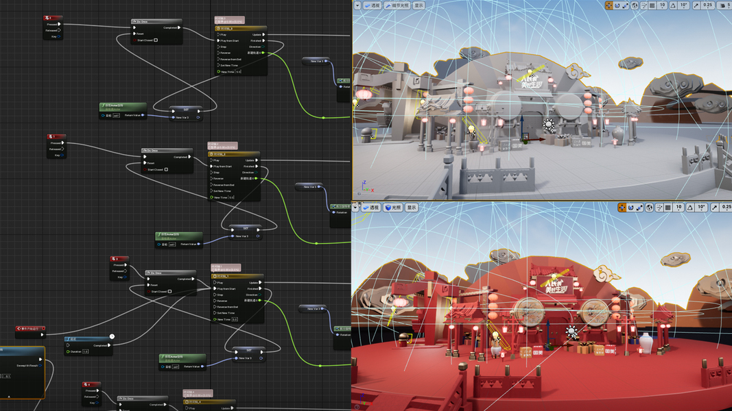Open scale snap 0.25 dropdown in top viewport
The height and width of the screenshot is (411, 732).
pos(708,5)
